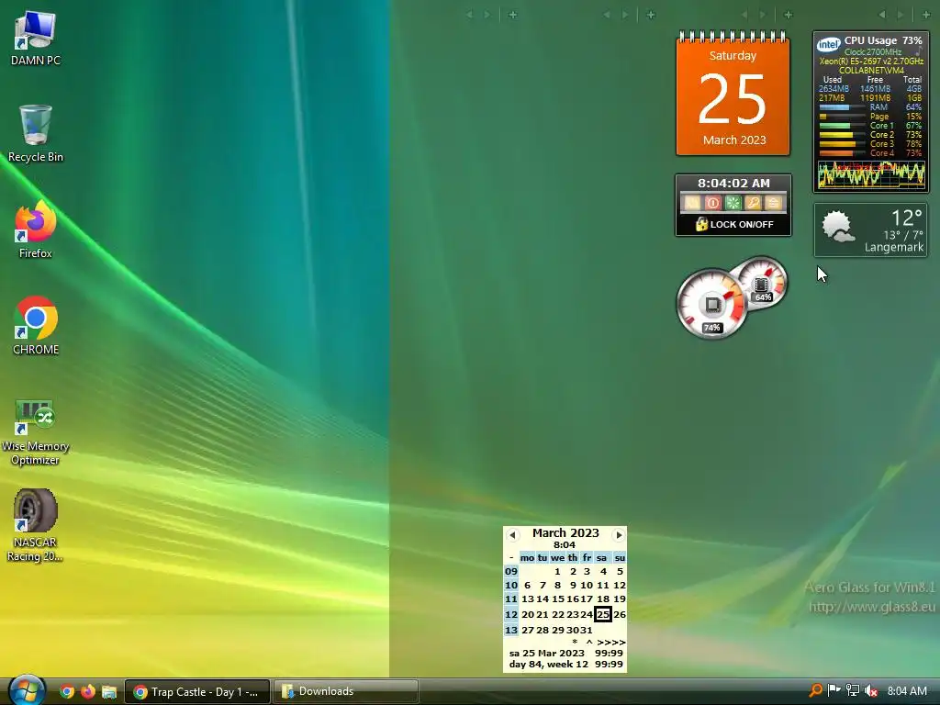940x705 pixels.
Task: Click the weather condition cloud icon
Action: (837, 227)
